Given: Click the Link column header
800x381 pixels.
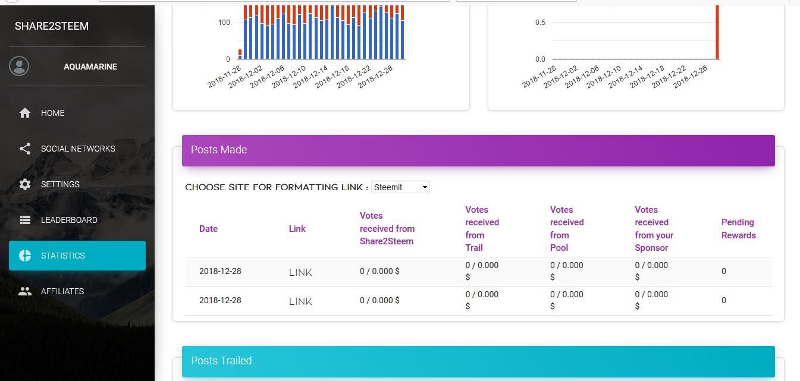Looking at the screenshot, I should point(297,229).
